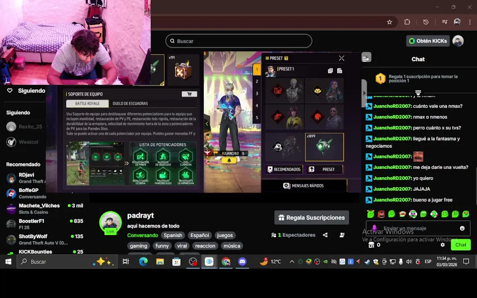This screenshot has height=298, width=477.
Task: Pick the green angel halo emote
Action: [x=371, y=214]
